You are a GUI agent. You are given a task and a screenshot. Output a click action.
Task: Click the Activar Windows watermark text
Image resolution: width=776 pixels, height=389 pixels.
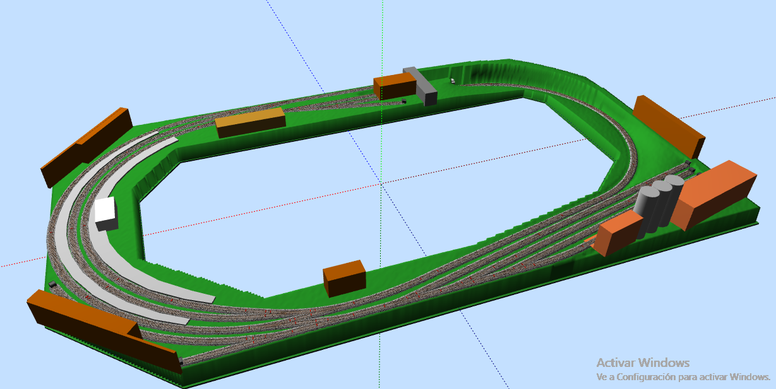[643, 363]
